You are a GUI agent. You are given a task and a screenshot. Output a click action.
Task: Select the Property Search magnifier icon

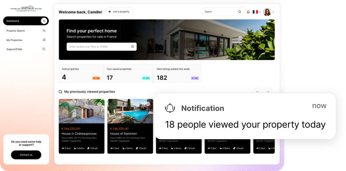pyautogui.click(x=44, y=31)
